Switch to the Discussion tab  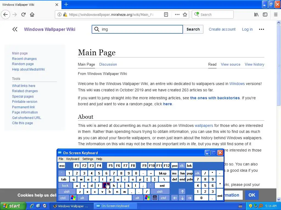[x=108, y=64]
